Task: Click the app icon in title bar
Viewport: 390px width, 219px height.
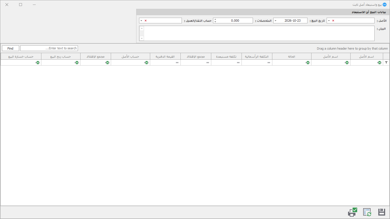Action: (385, 5)
